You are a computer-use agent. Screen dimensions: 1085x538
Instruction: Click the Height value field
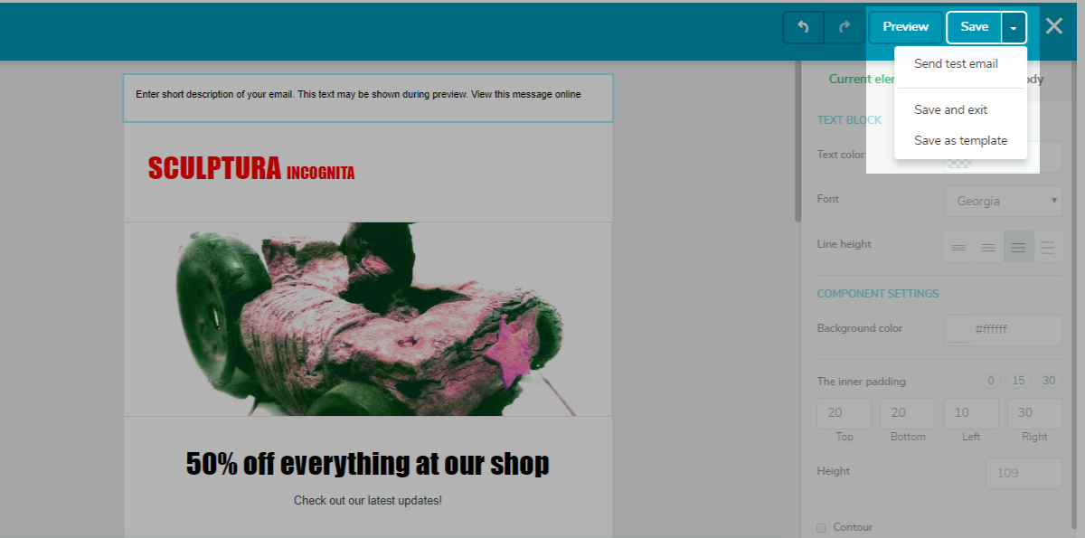(1024, 473)
